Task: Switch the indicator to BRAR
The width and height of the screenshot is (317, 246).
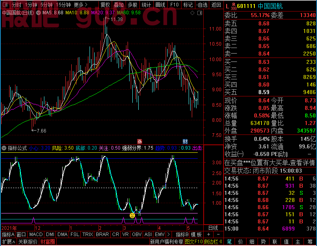Action: 102,234
